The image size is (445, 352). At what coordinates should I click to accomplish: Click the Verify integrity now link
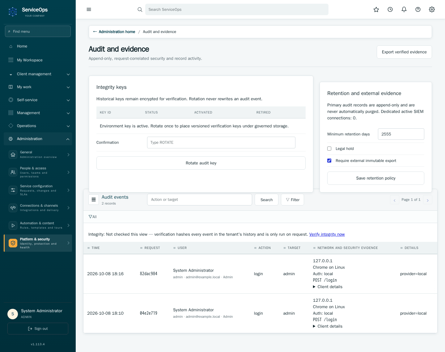327,234
